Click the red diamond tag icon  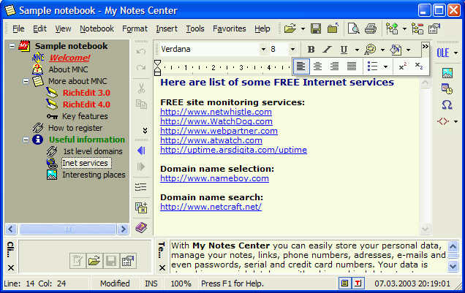tap(443, 121)
